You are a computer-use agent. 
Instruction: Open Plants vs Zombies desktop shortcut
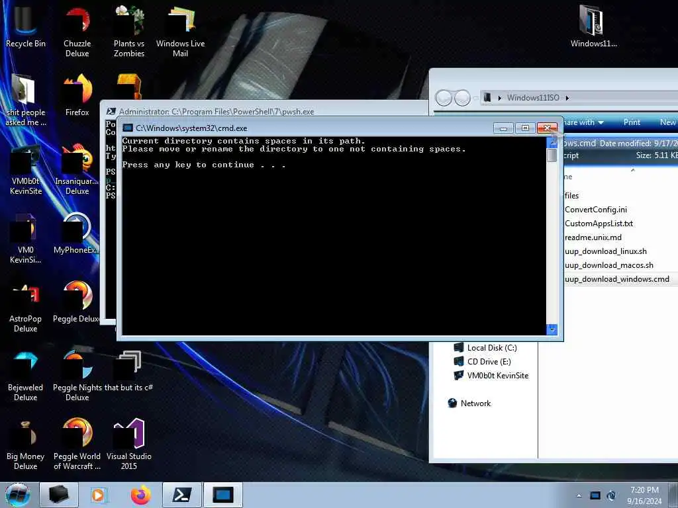click(129, 32)
